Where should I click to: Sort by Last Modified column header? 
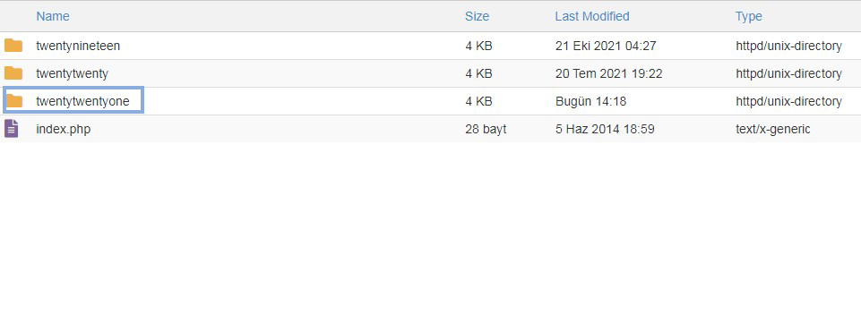(592, 16)
